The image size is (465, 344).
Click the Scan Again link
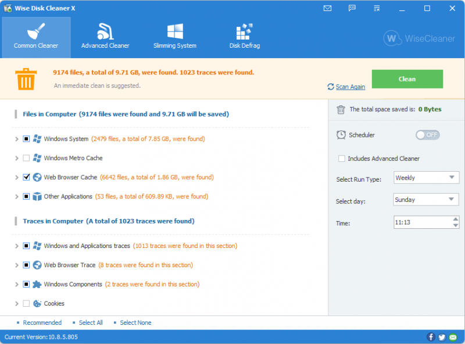[350, 87]
